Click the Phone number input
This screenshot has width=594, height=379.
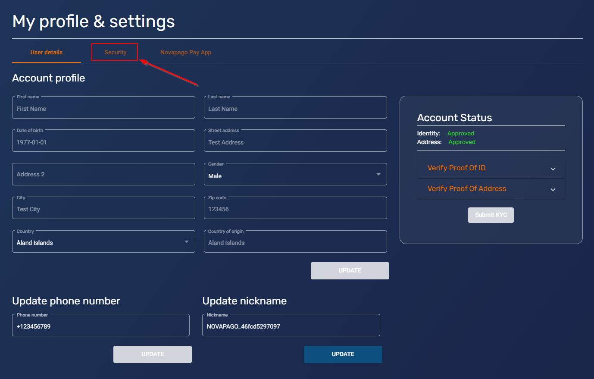click(x=100, y=326)
